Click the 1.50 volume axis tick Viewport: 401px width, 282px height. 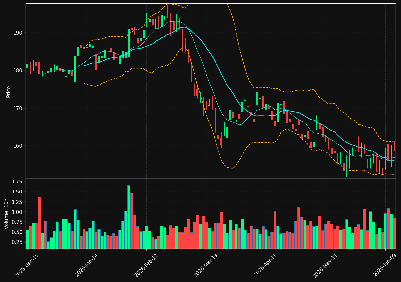pyautogui.click(x=17, y=192)
